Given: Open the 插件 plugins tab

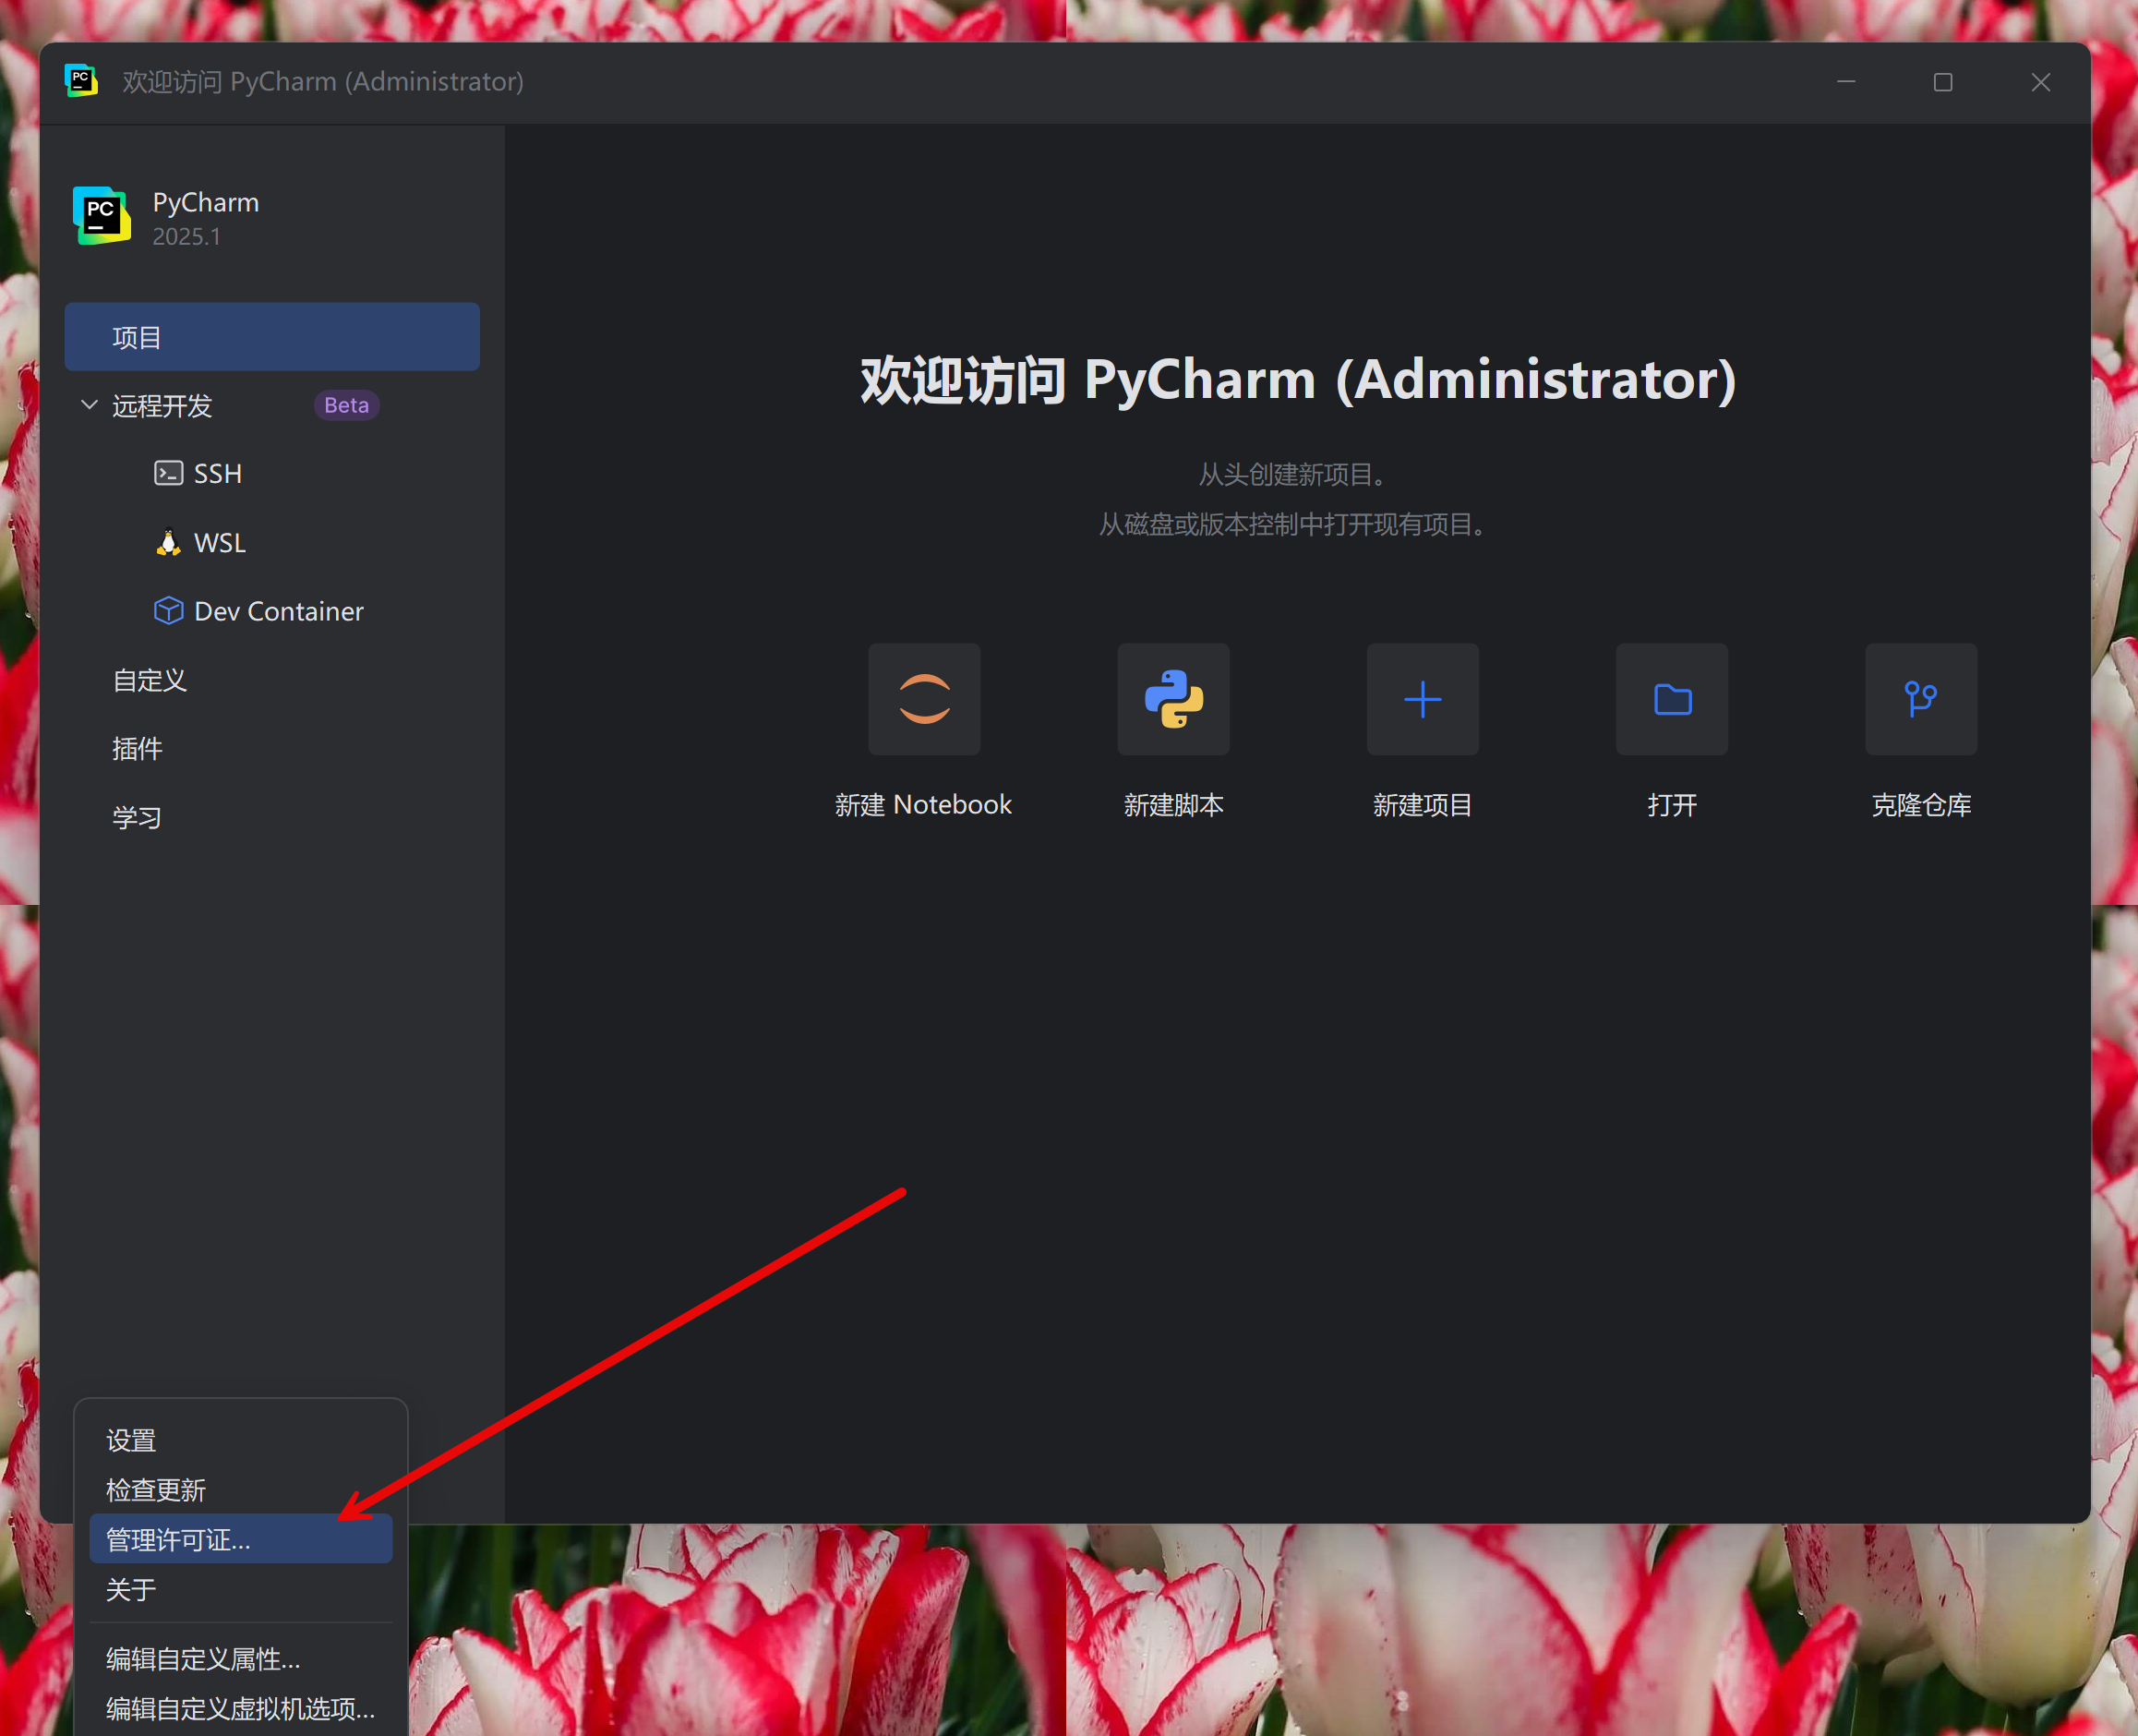Looking at the screenshot, I should pos(138,749).
